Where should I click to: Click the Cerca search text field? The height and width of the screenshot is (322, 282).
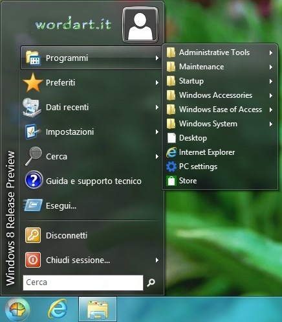[x=83, y=282]
